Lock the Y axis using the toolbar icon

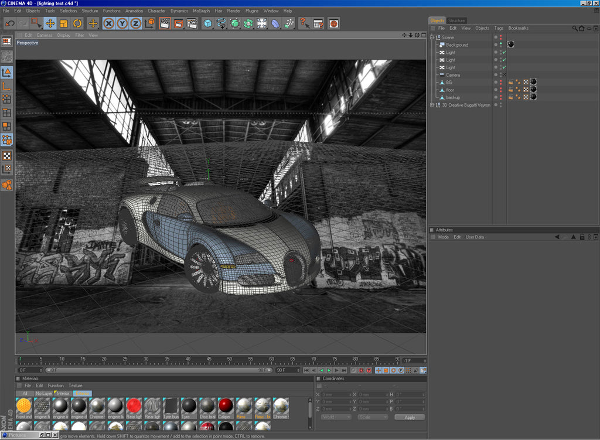tap(121, 23)
